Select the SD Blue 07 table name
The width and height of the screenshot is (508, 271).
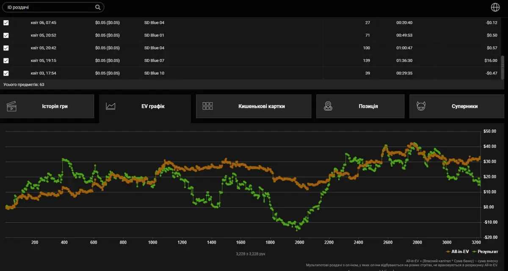(x=154, y=61)
